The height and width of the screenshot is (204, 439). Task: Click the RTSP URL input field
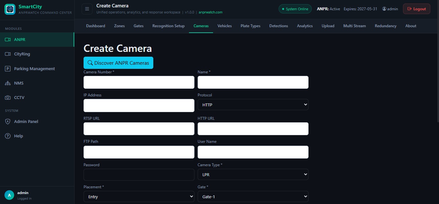(139, 129)
